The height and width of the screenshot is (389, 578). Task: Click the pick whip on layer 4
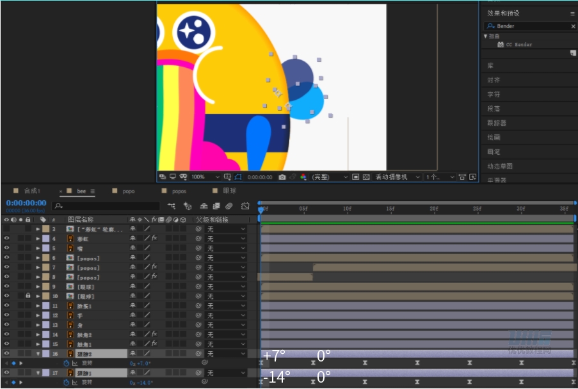click(x=198, y=239)
